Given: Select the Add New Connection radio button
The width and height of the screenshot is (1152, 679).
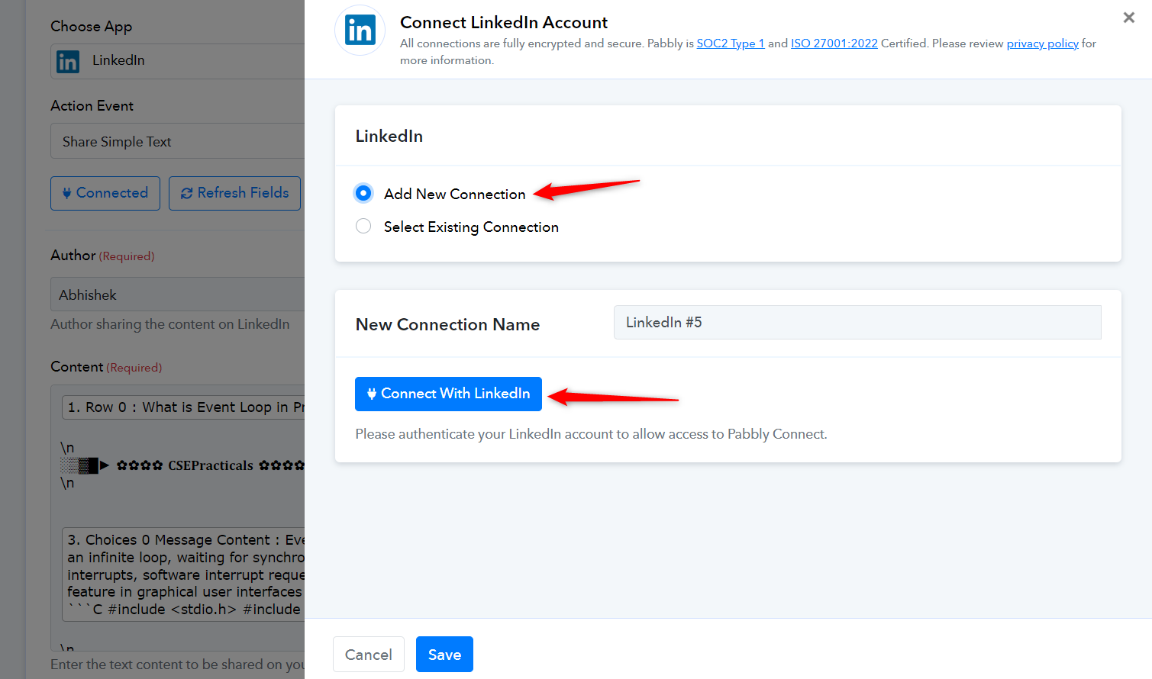Looking at the screenshot, I should point(363,193).
